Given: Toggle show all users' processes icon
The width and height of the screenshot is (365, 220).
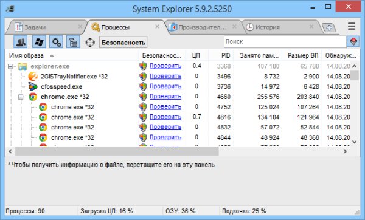Looking at the screenshot, I should tap(21, 42).
